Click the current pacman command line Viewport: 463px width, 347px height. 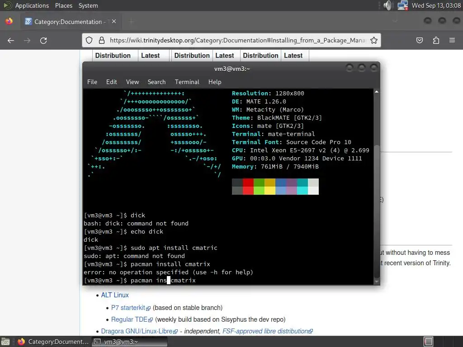[140, 280]
